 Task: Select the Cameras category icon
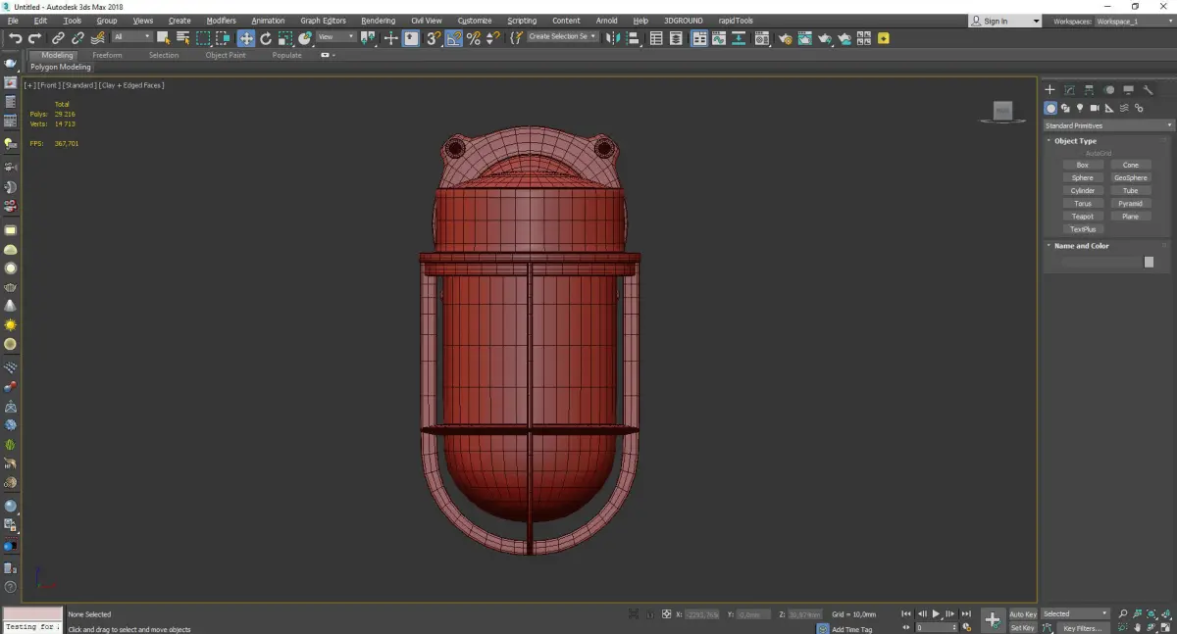click(x=1095, y=108)
